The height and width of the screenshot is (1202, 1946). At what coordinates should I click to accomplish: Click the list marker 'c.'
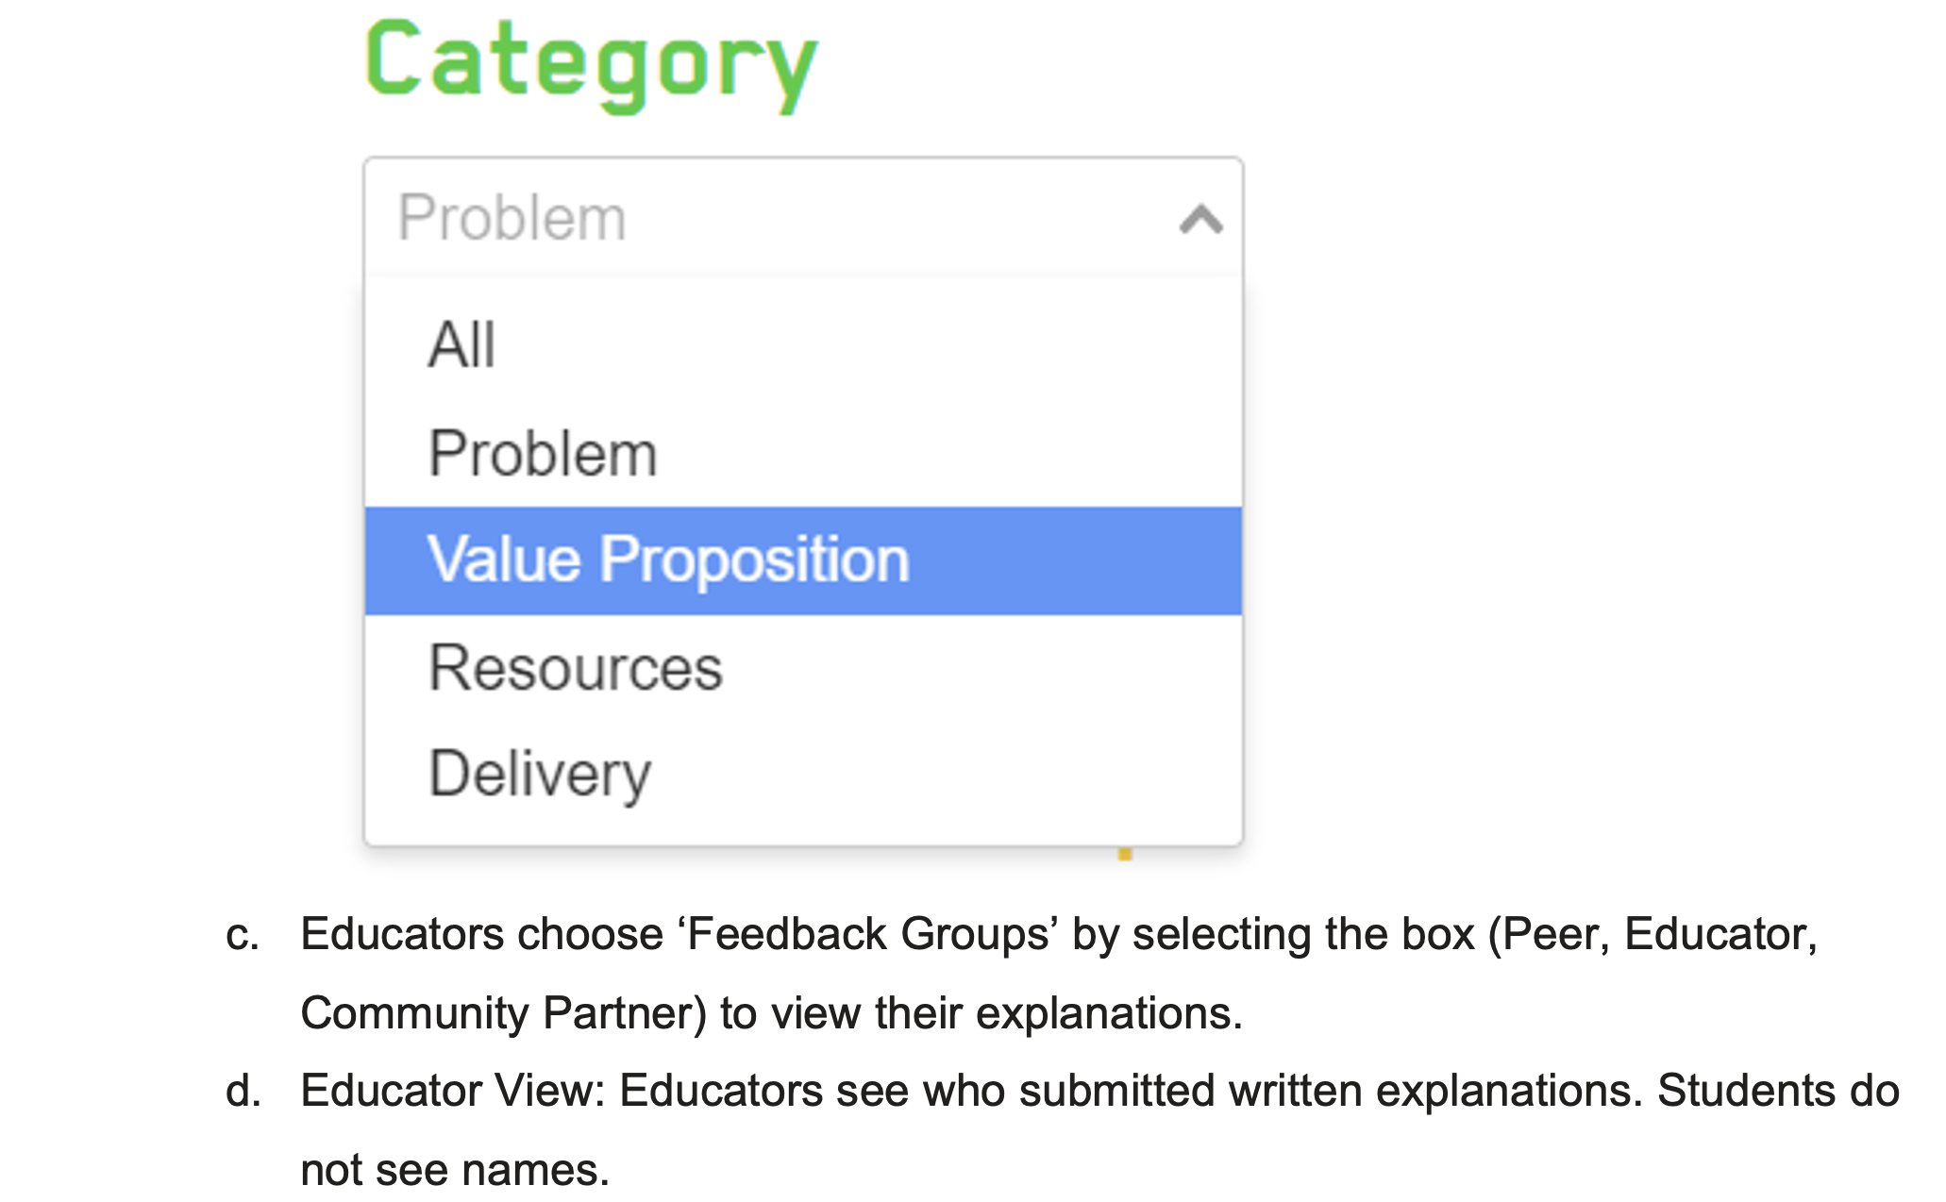243,934
